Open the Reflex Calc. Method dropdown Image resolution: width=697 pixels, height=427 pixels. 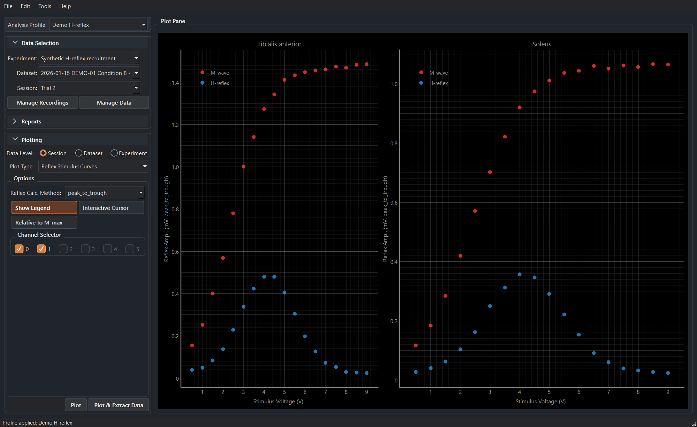click(x=105, y=193)
